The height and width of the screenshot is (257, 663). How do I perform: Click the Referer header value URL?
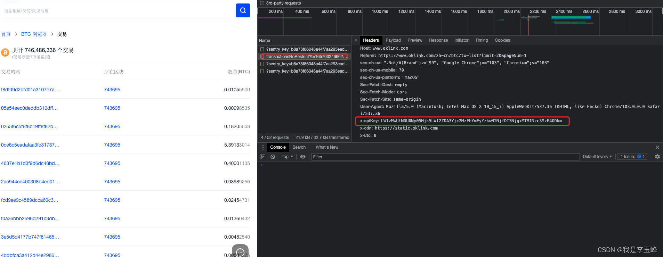[x=452, y=56]
